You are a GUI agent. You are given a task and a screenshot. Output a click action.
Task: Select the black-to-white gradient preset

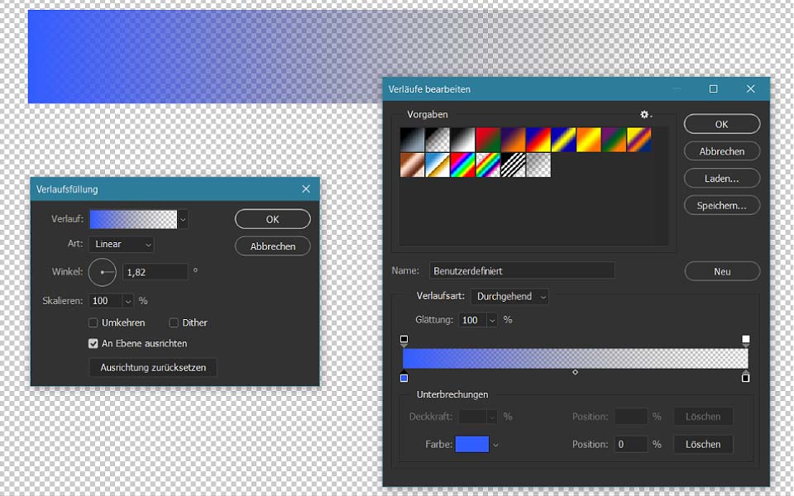(463, 140)
